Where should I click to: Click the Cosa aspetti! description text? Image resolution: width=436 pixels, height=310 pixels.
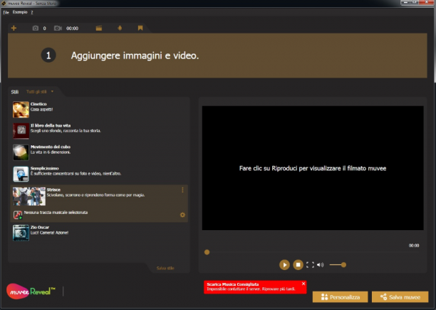[x=42, y=109]
